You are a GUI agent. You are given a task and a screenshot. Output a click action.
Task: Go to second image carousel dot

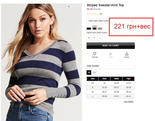71,6
